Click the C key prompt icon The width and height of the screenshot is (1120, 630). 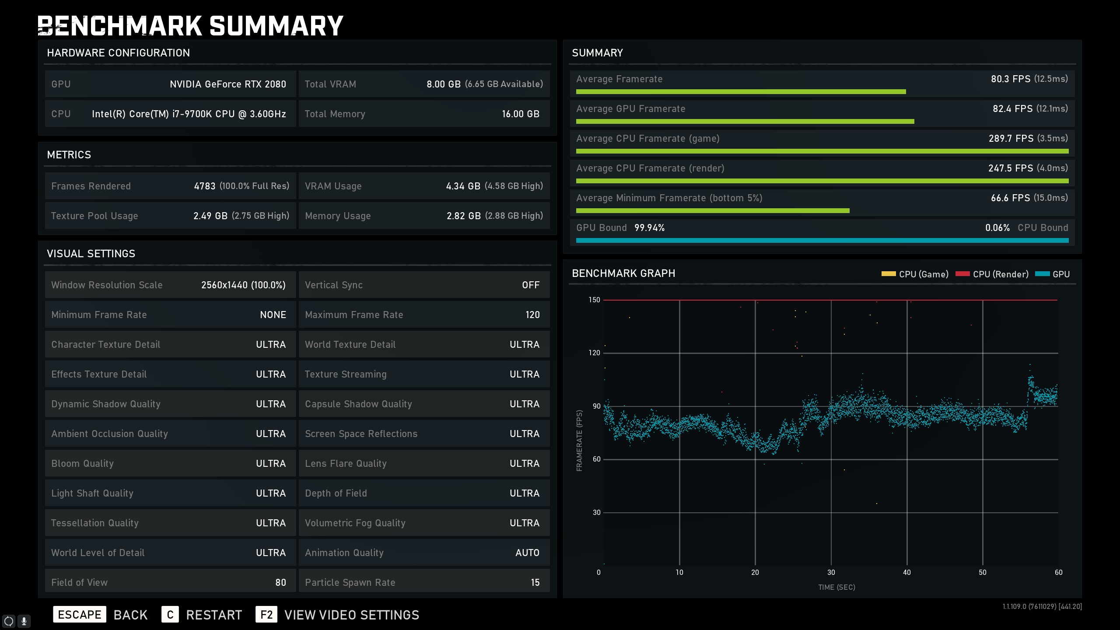click(x=170, y=615)
